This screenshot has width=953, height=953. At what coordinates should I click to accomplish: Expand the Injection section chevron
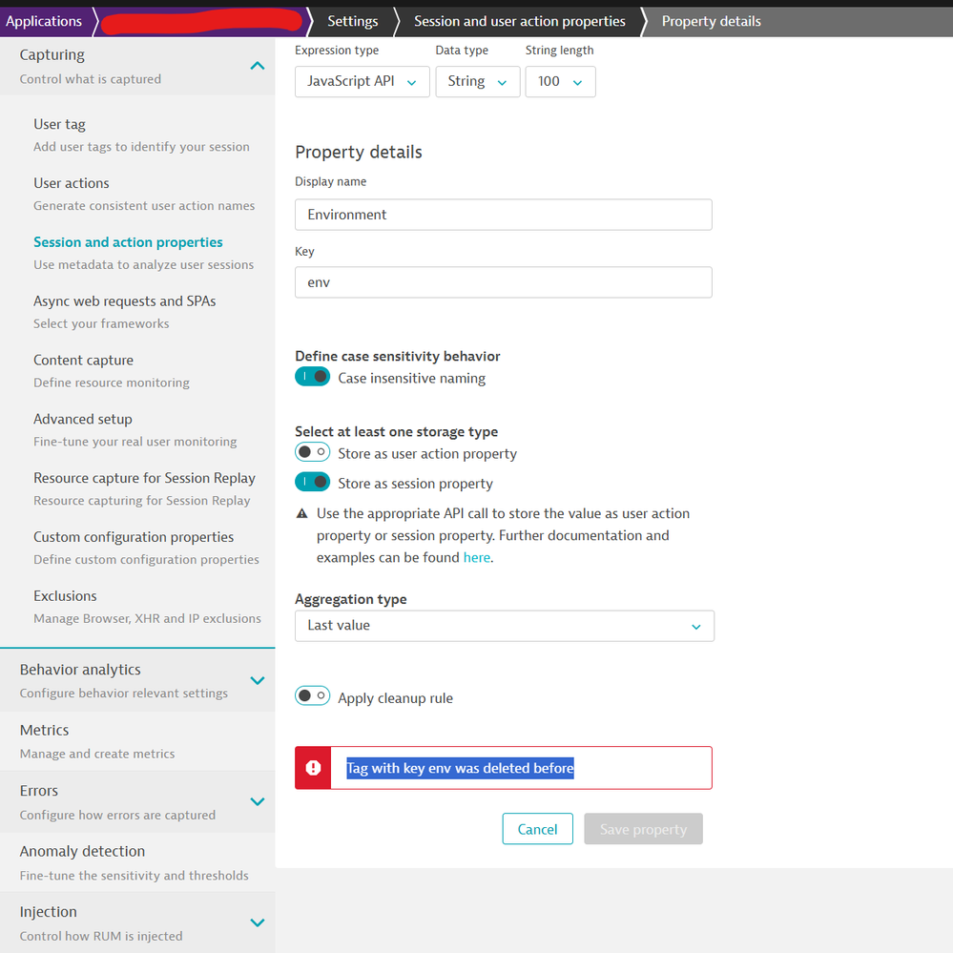click(258, 922)
